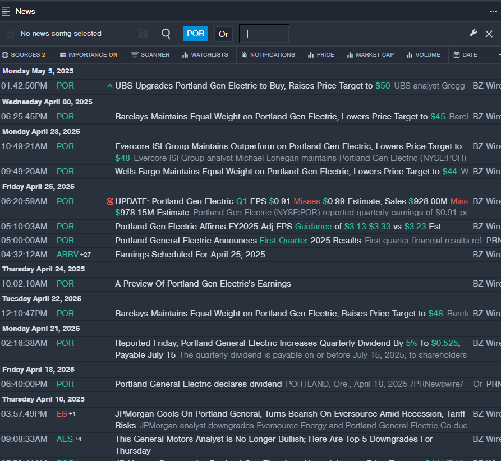The width and height of the screenshot is (501, 461).
Task: Open the UBS Upgrades Portland Gen Electric headline
Action: pos(252,86)
